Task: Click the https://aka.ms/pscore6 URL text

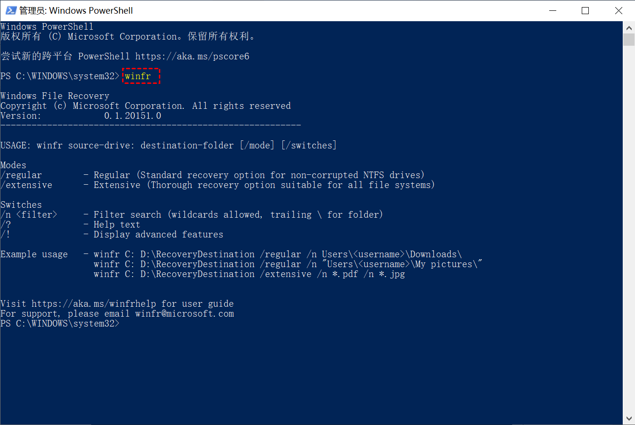Action: click(192, 56)
